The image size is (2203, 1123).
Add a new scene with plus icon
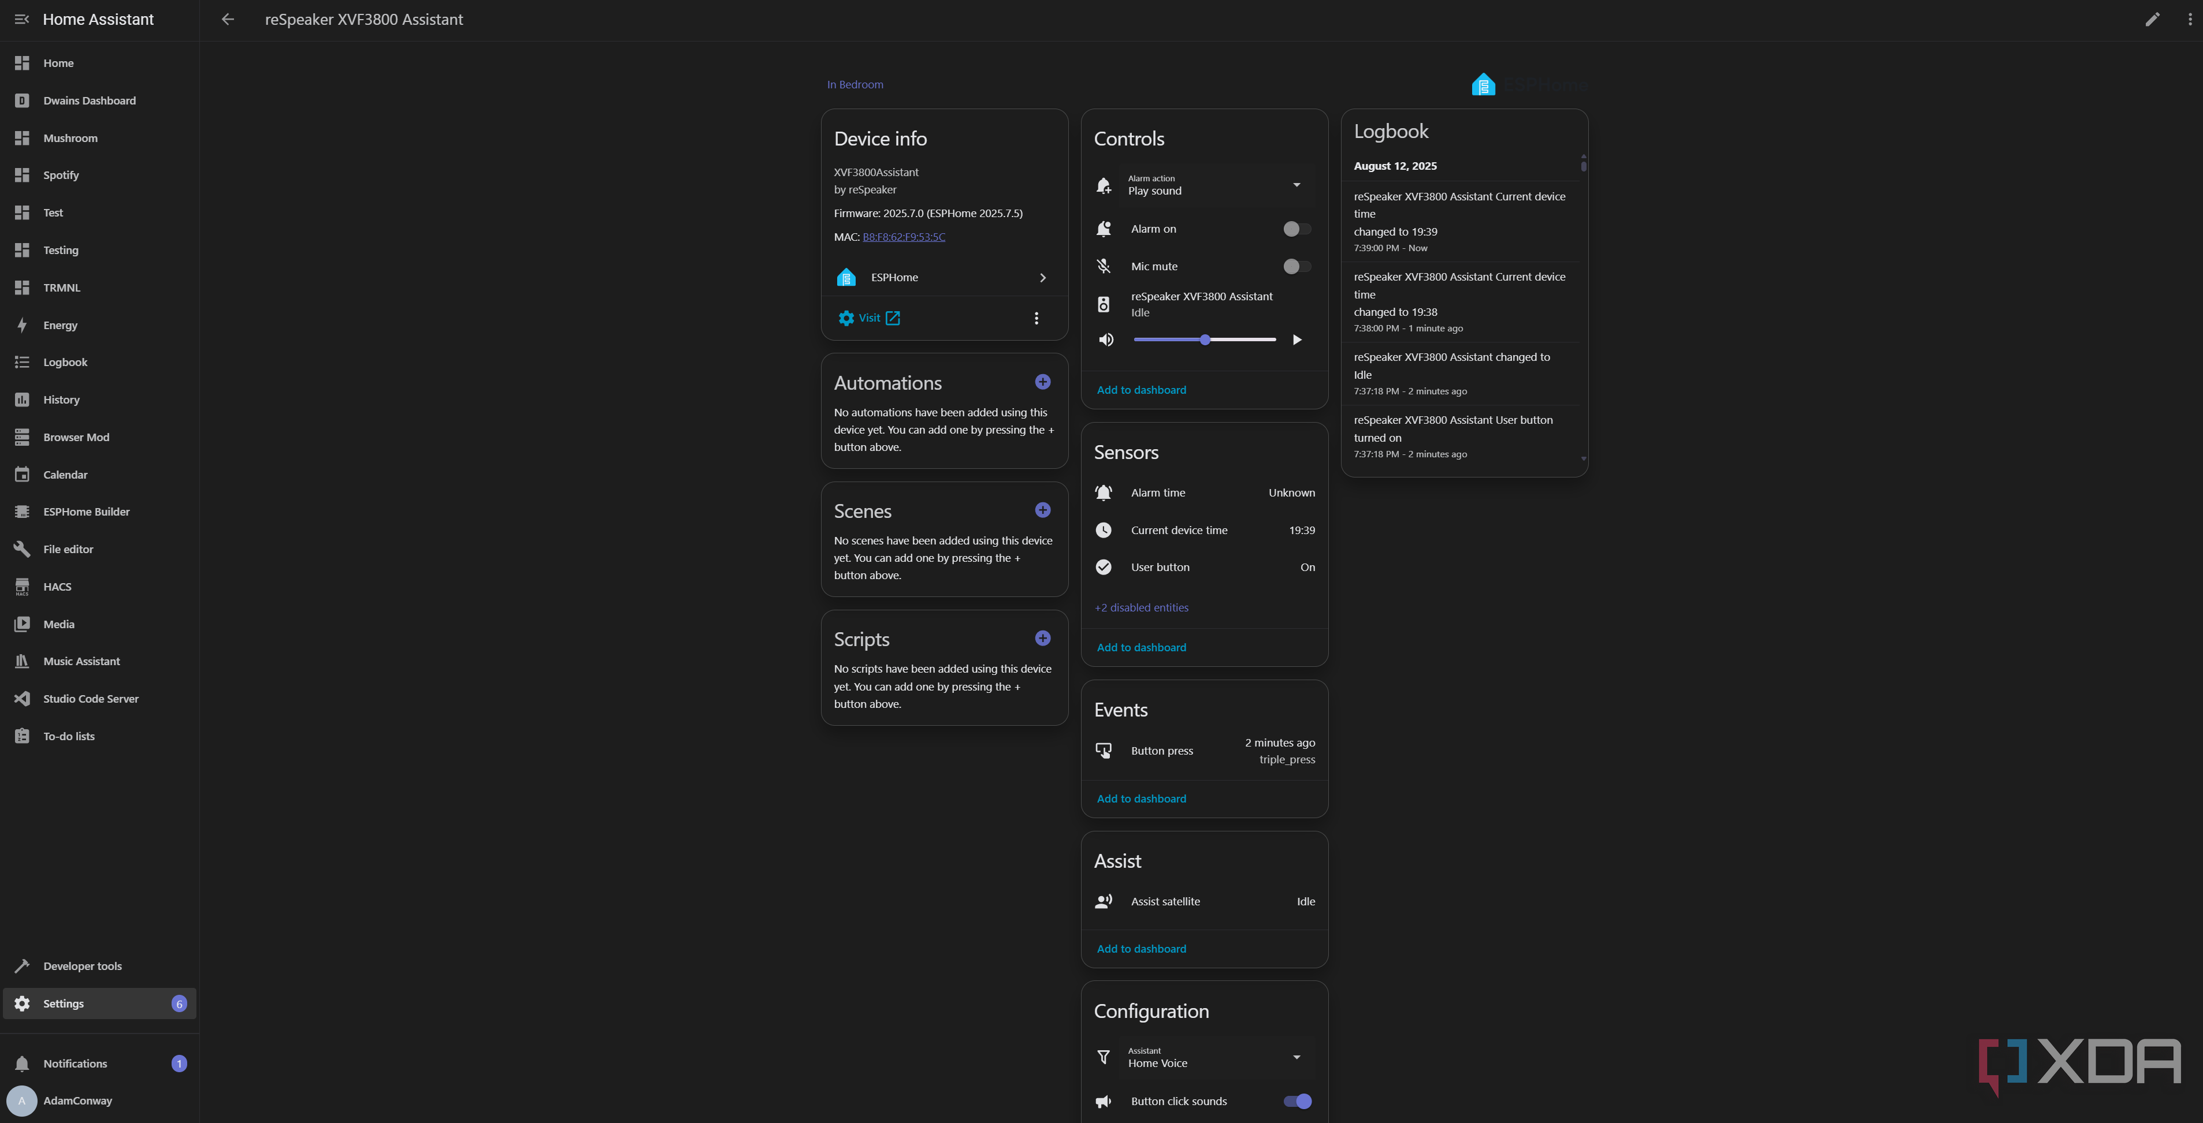tap(1042, 510)
